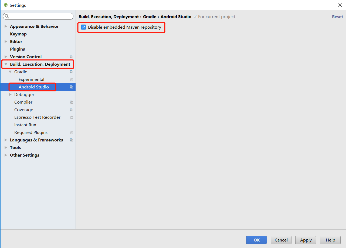This screenshot has width=346, height=248.
Task: Open the Help button
Action: click(x=330, y=240)
